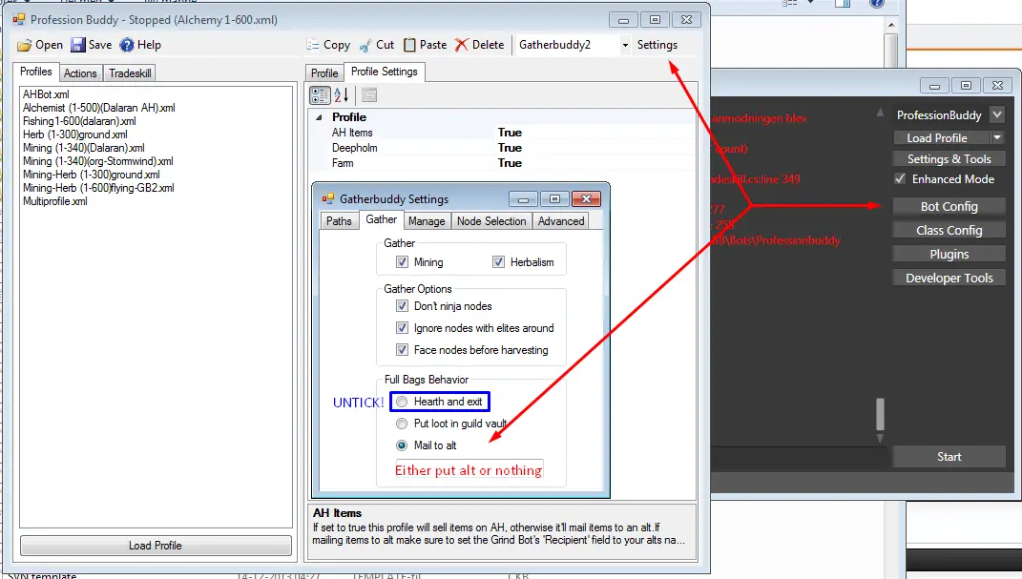1022x579 pixels.
Task: Open the Gatherbuddy2 bot dropdown
Action: click(x=625, y=45)
